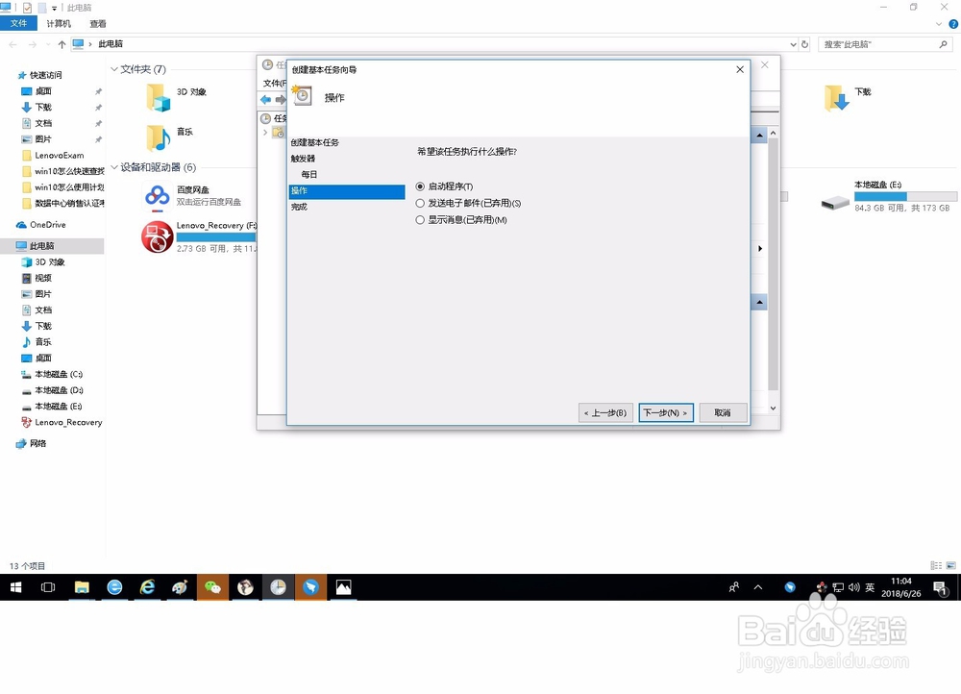
Task: Open 3D 对象 folder icon
Action: (158, 98)
